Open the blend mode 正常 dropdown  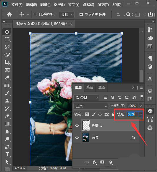point(91,106)
